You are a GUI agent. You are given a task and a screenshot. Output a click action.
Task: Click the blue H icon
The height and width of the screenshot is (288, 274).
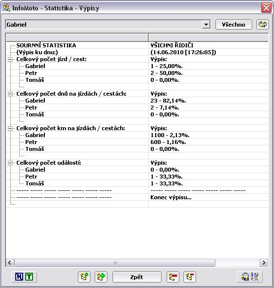19,277
